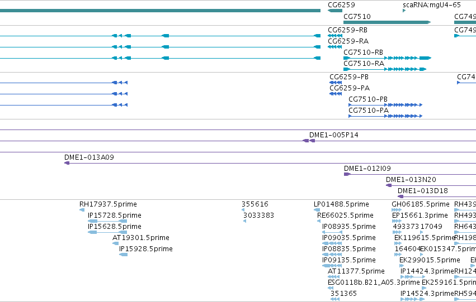Click the IP14424.3prime EST arrow glyph
Viewport: 476px width, 302px height.
coord(413,277)
